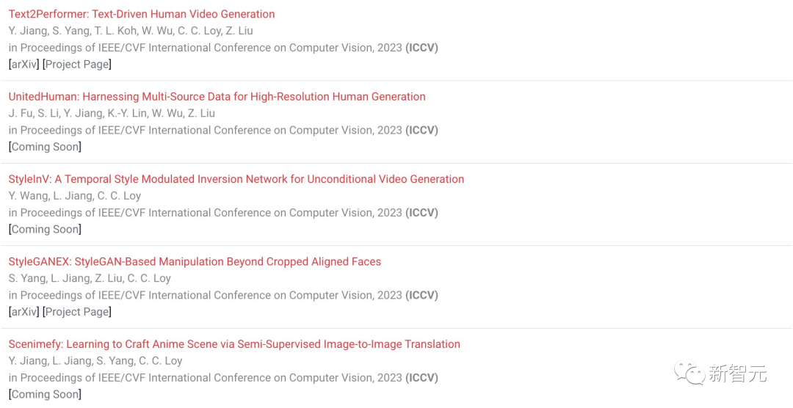Click the bold ICCV label in the Scenimefy entry
The width and height of the screenshot is (793, 408).
point(421,378)
